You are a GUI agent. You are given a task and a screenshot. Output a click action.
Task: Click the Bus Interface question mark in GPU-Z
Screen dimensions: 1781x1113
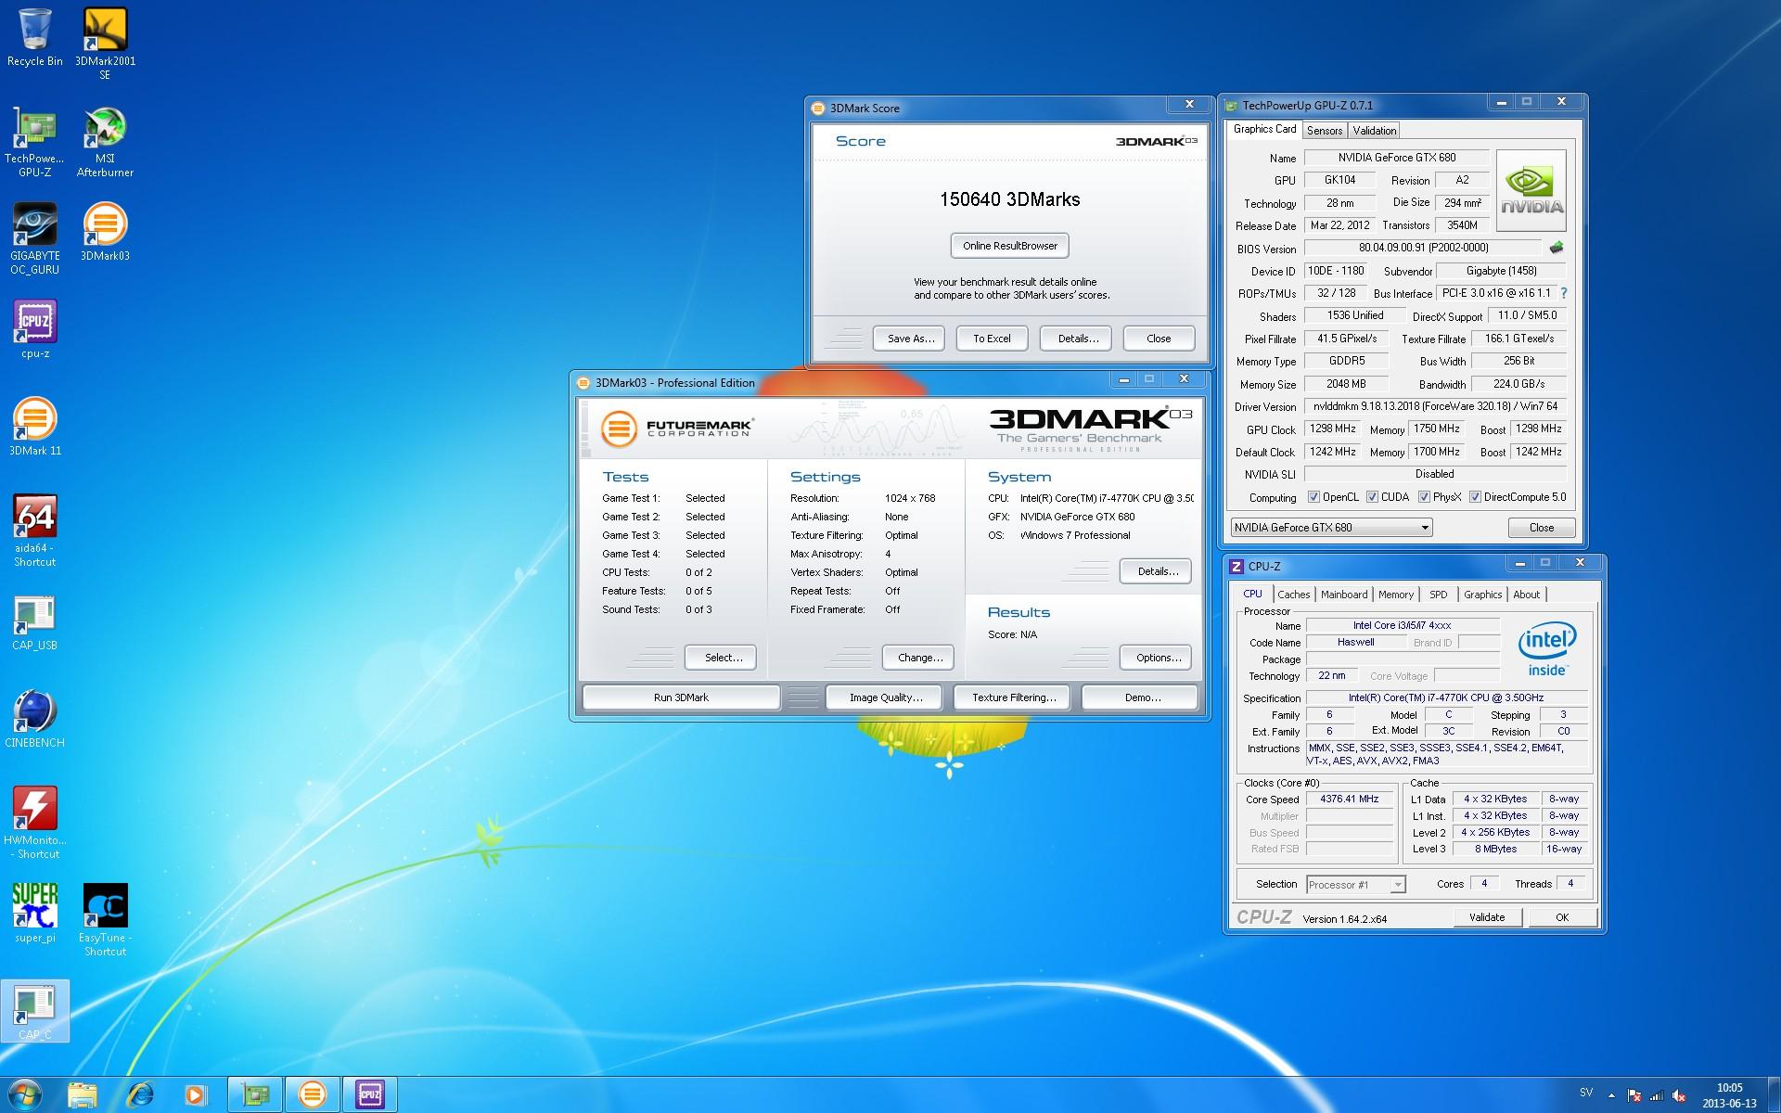(x=1564, y=293)
